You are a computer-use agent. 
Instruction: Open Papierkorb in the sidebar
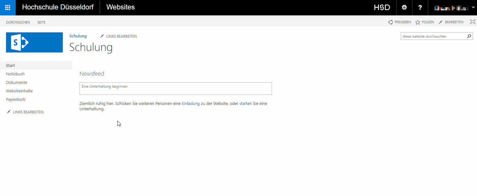(16, 100)
